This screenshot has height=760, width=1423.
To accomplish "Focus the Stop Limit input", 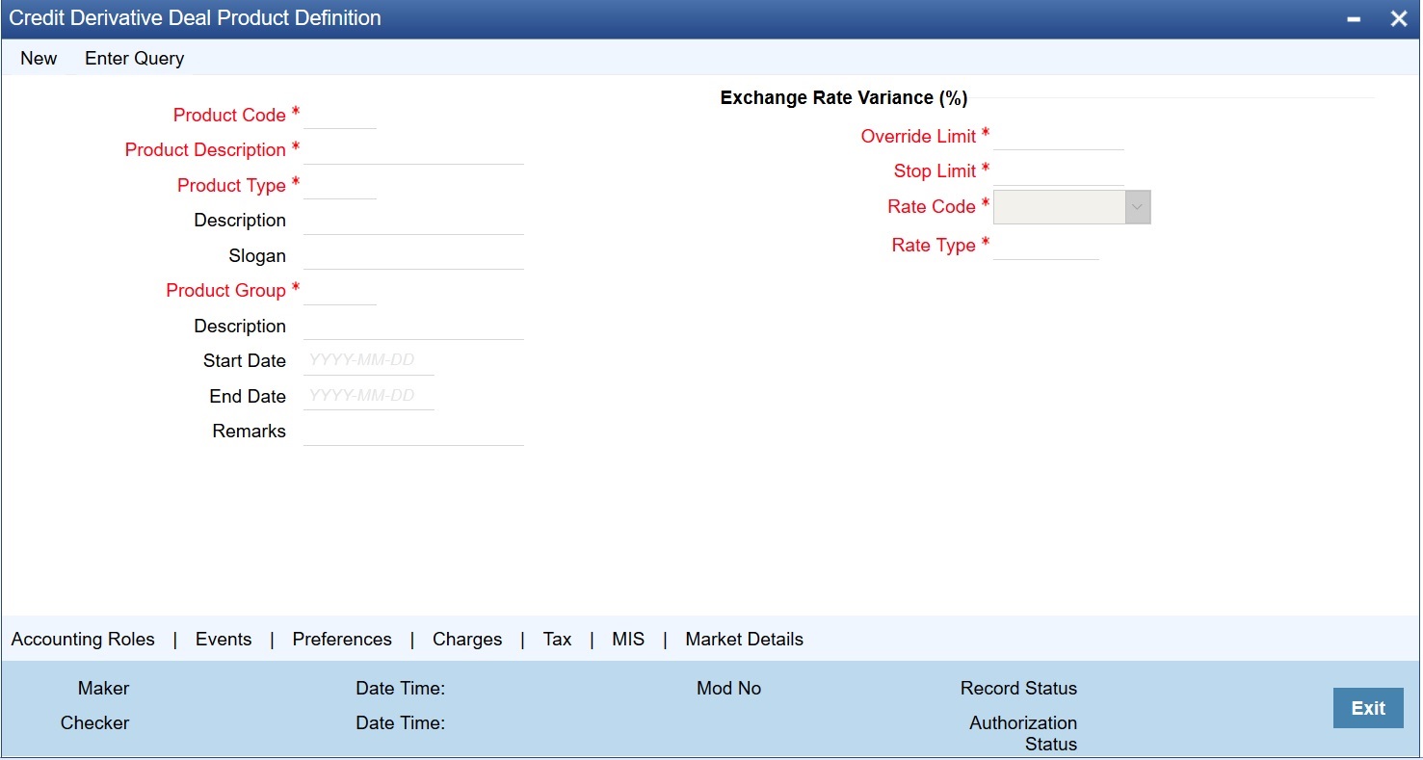I will 1059,171.
